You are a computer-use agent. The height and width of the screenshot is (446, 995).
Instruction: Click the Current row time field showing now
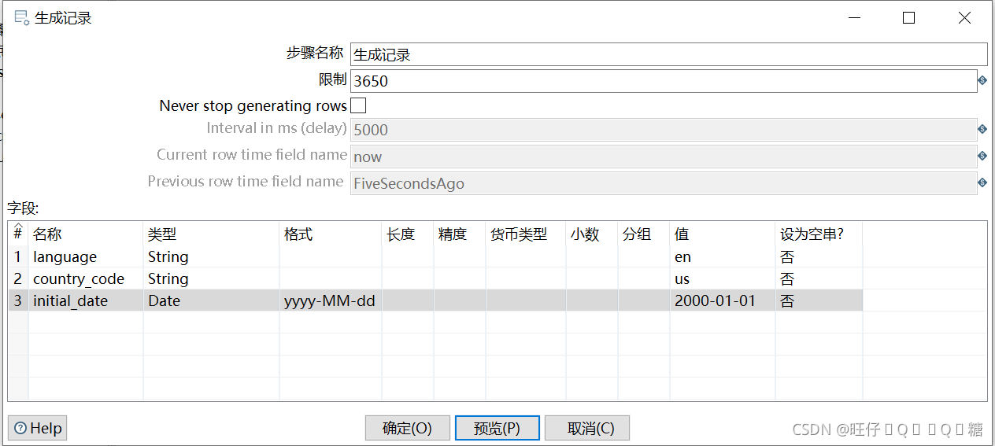click(664, 157)
